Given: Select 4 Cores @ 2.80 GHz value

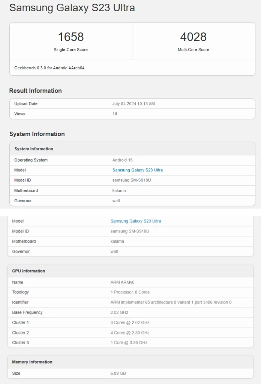Looking at the screenshot, I should point(130,333).
